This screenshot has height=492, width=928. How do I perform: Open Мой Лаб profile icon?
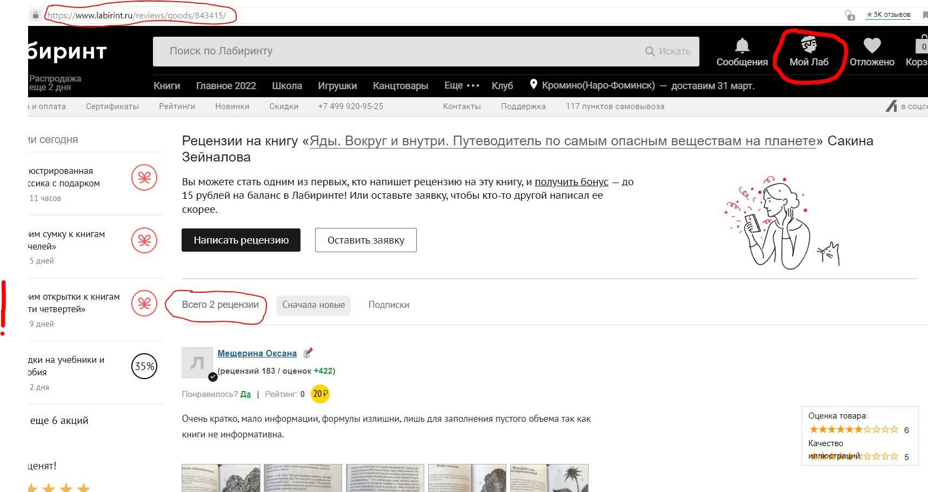pos(809,44)
